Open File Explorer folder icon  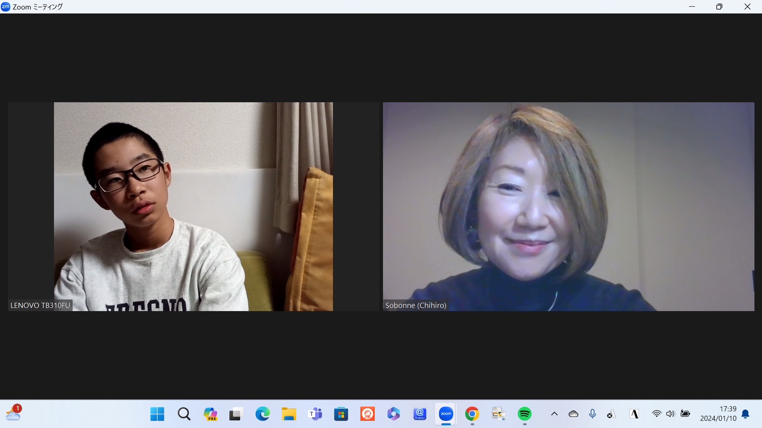click(289, 414)
